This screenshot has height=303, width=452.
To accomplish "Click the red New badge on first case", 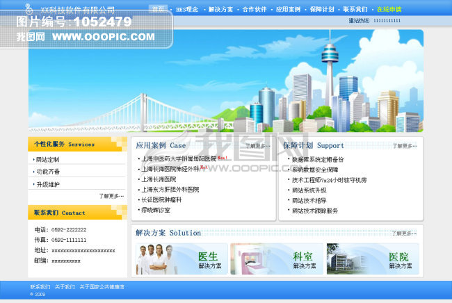I will [x=223, y=158].
